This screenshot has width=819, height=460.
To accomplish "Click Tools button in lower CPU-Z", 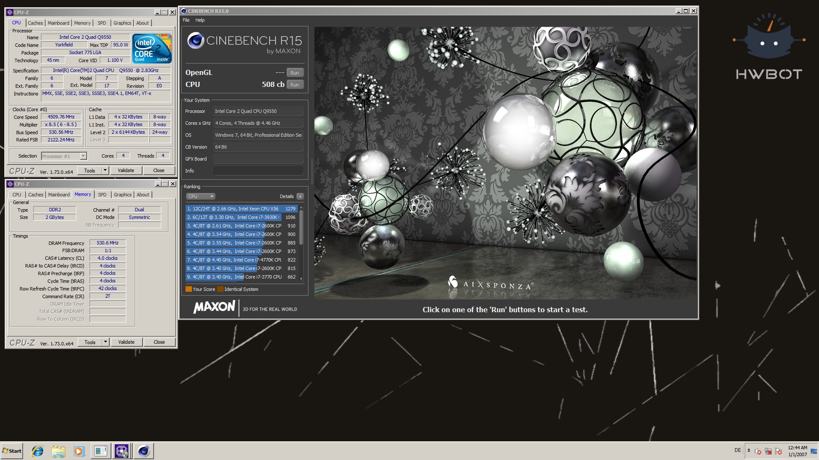I will [90, 342].
